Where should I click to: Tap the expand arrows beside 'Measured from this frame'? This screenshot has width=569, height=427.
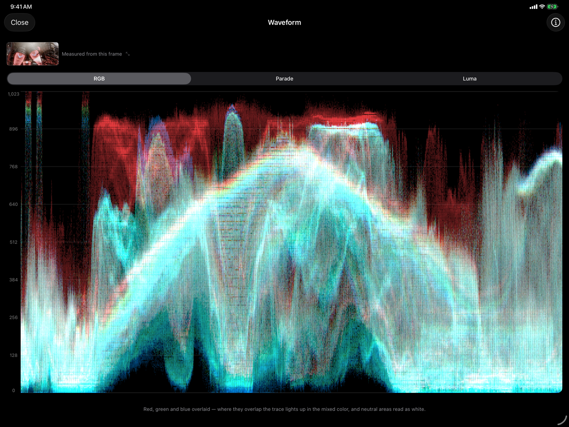coord(128,54)
